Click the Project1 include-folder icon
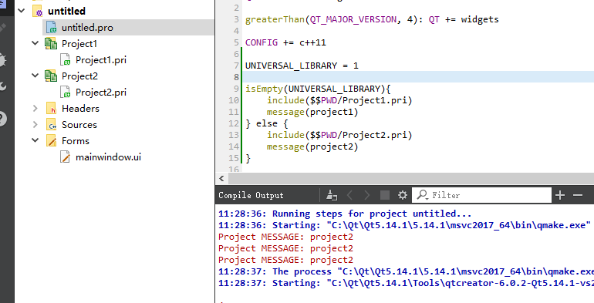The width and height of the screenshot is (594, 303). 51,43
